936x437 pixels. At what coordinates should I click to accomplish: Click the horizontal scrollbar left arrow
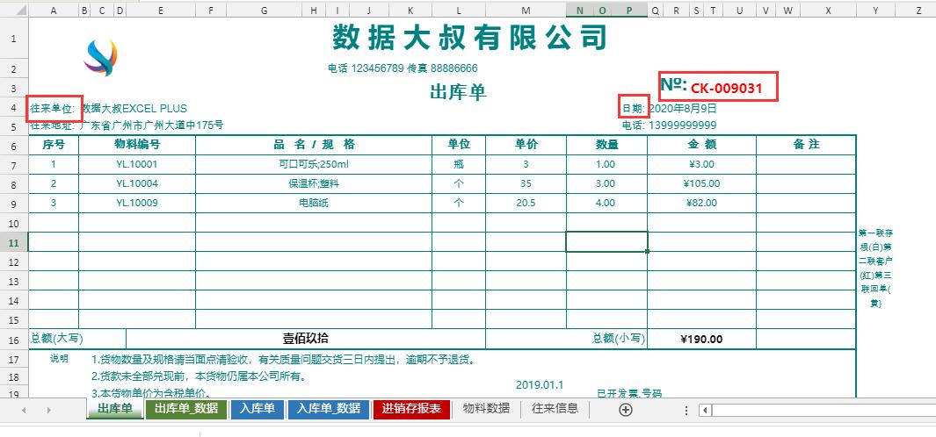point(706,410)
